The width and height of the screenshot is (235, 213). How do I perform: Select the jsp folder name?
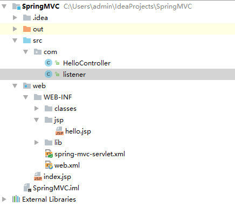59,120
